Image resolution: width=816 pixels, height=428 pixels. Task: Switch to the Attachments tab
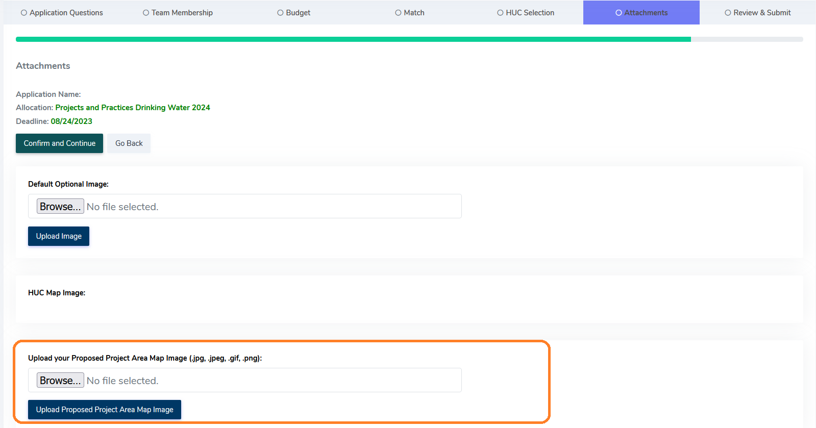[x=641, y=13]
